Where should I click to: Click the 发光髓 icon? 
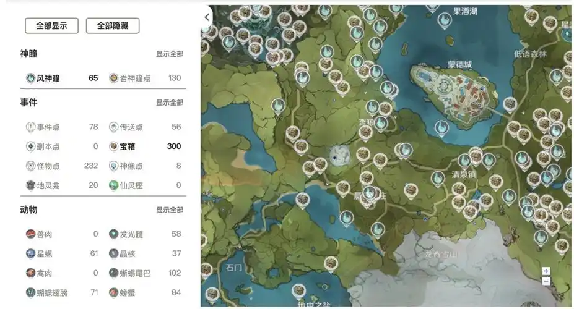point(113,234)
